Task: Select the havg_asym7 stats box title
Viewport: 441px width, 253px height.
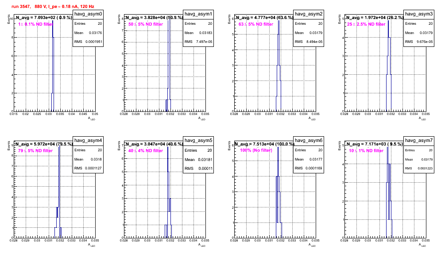Action: point(419,141)
